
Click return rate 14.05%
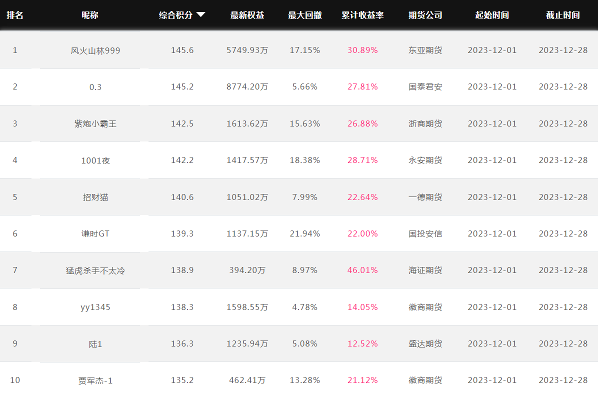pos(362,307)
